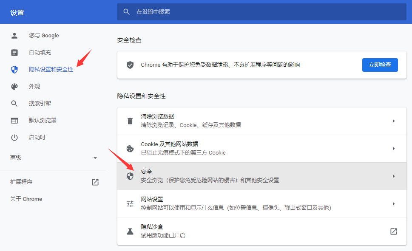Click the 搜索引擎 magnifier icon
The height and width of the screenshot is (251, 412).
(14, 103)
